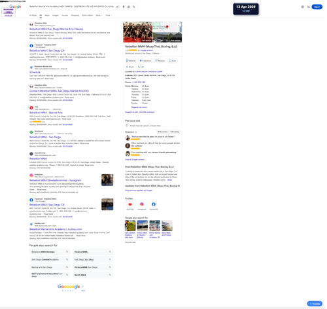Start voice search with the microphone icon
The width and height of the screenshot is (327, 309).
[x=124, y=7]
